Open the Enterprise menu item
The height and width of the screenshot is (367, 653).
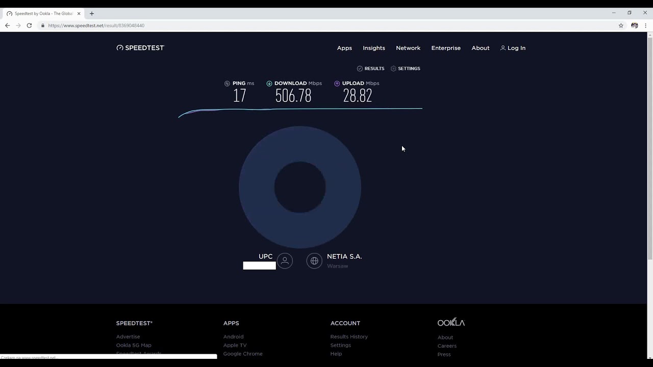[446, 48]
